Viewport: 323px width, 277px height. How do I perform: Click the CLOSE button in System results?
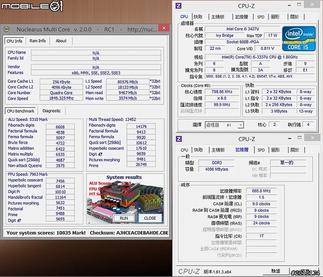pyautogui.click(x=150, y=218)
